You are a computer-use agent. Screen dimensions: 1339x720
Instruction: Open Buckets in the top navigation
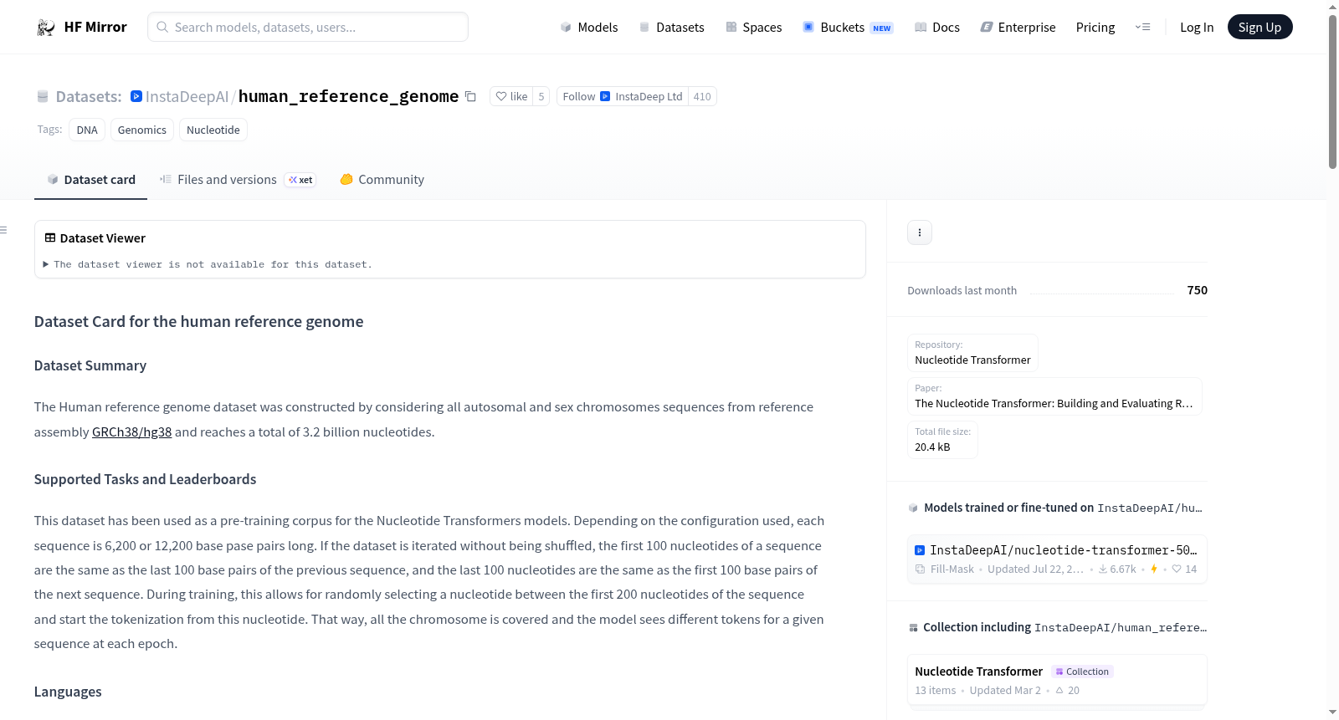pos(848,28)
